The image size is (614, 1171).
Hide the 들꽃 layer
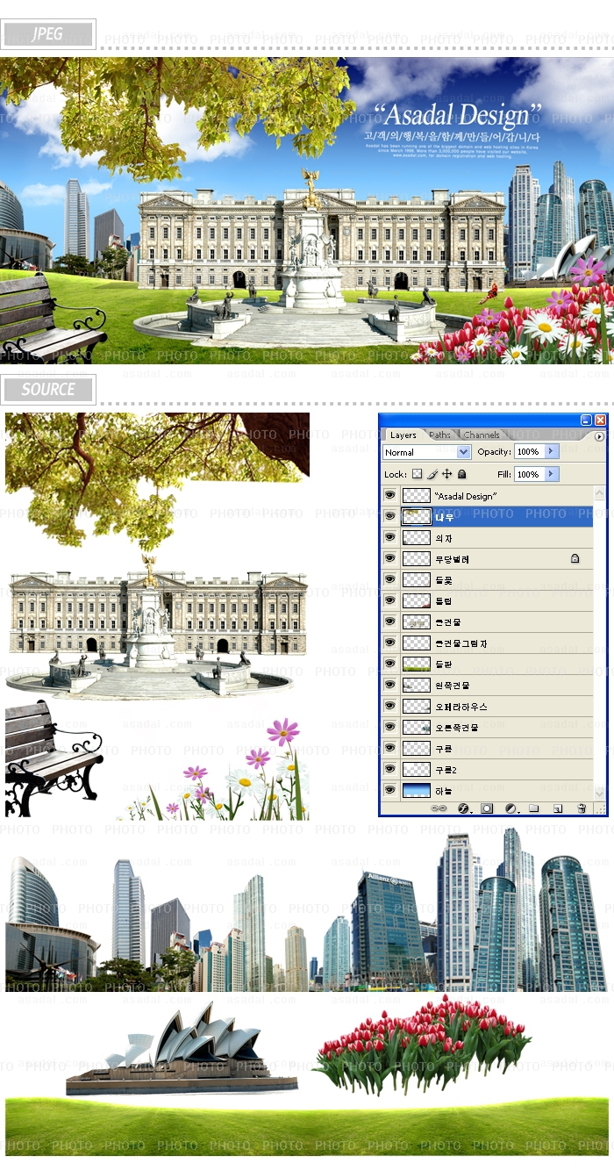click(x=390, y=580)
